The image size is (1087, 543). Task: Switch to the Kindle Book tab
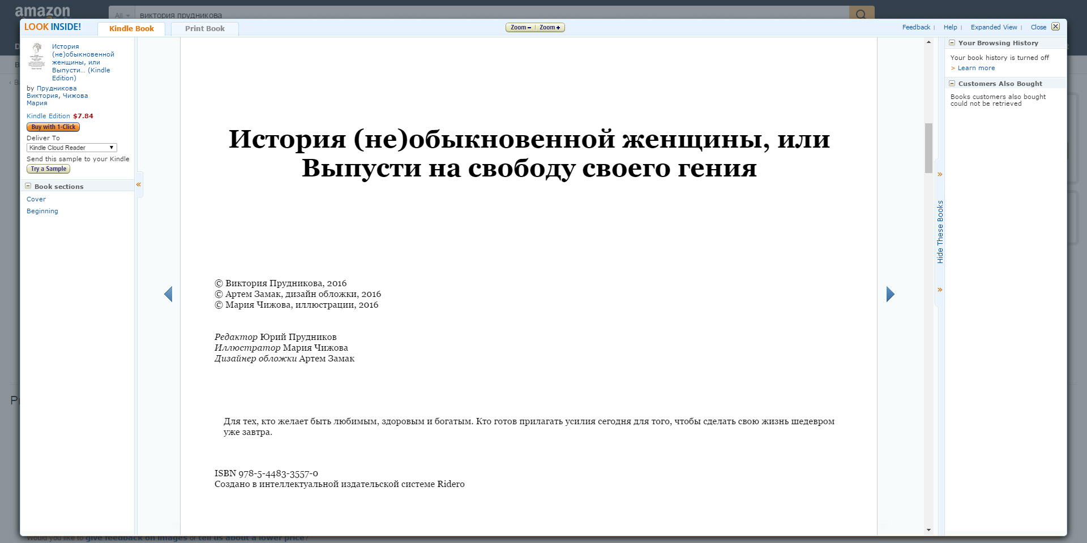pos(131,29)
